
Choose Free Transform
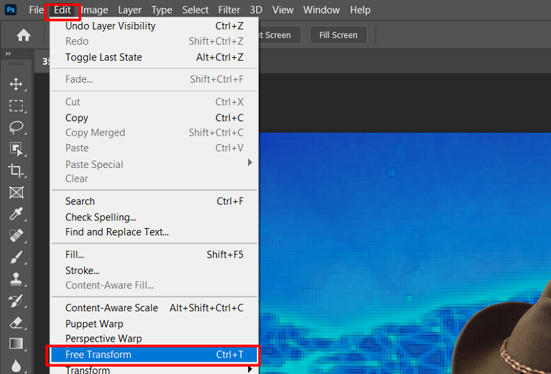[154, 355]
